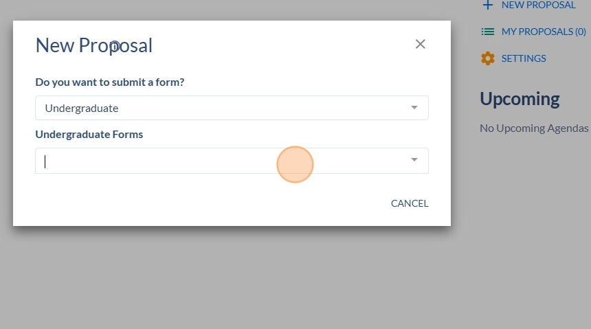Close the New Proposal dialog with X
The image size is (591, 329).
coord(421,44)
